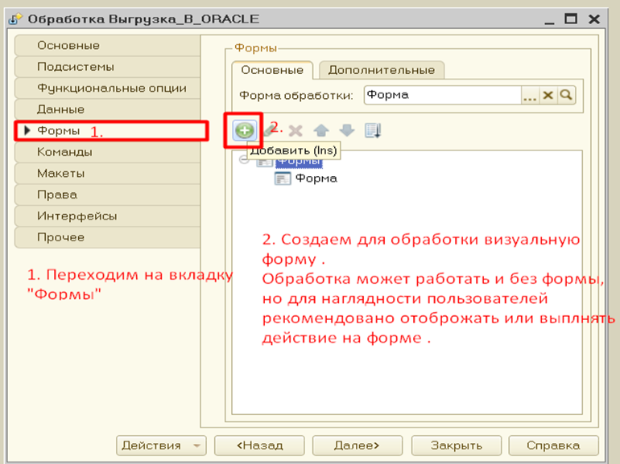Click the pencil edit icon in forms toolbar

pyautogui.click(x=269, y=130)
